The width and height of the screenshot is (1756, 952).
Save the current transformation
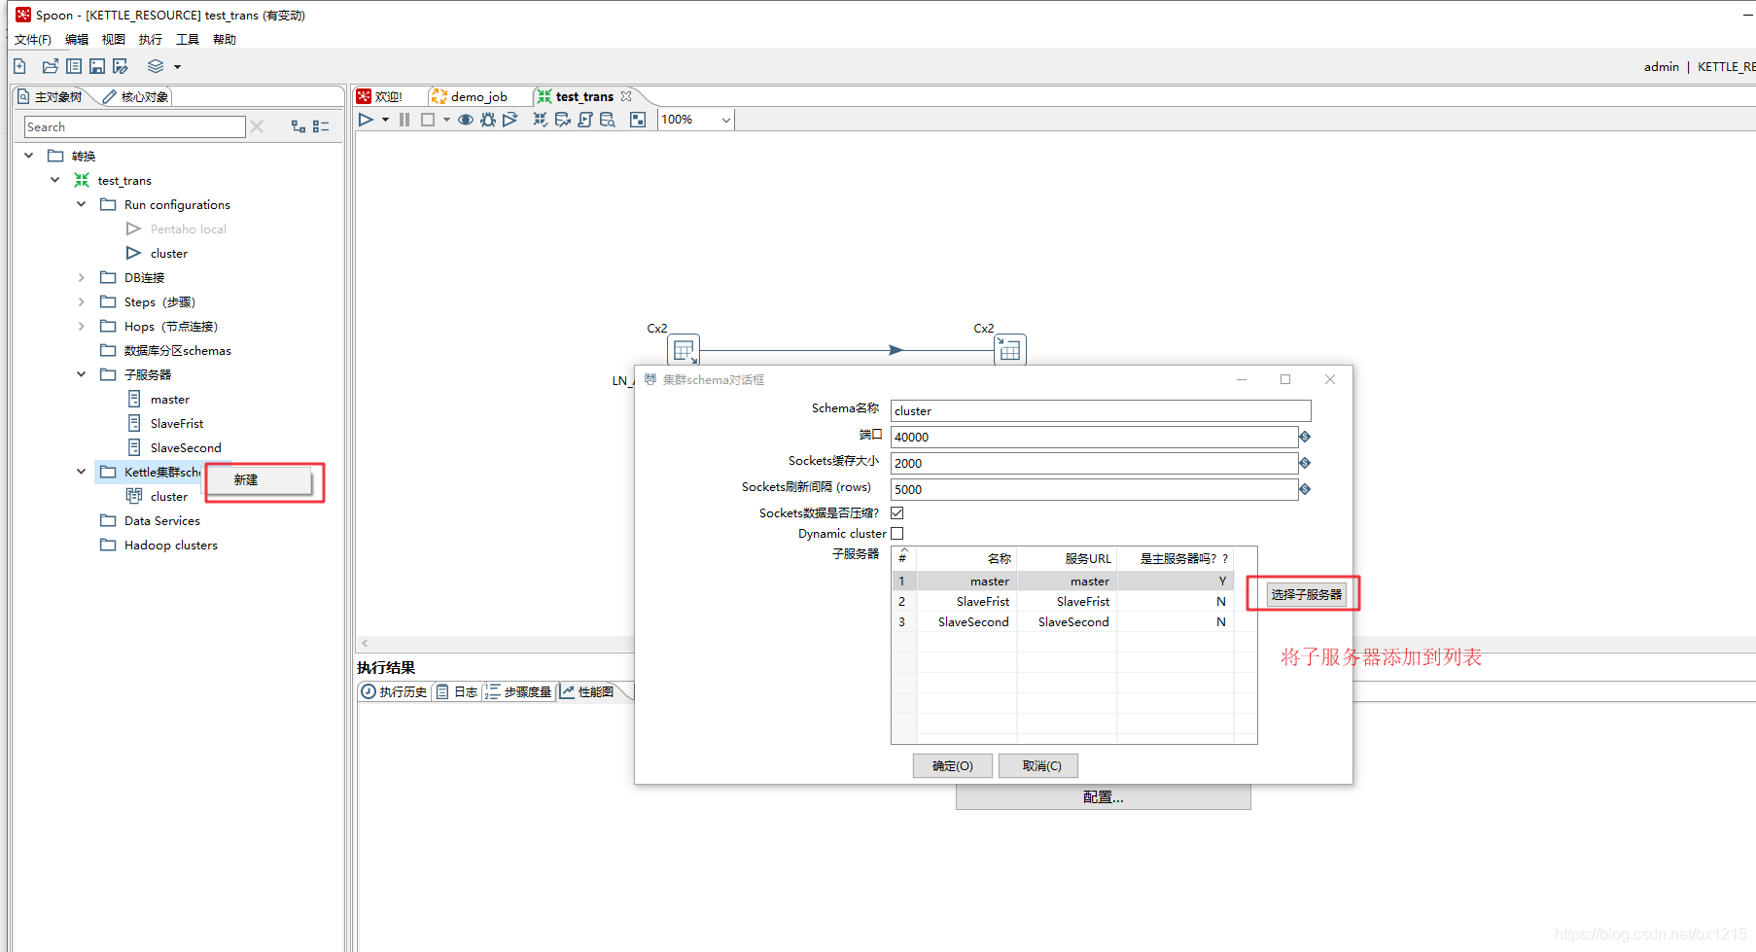click(x=97, y=66)
